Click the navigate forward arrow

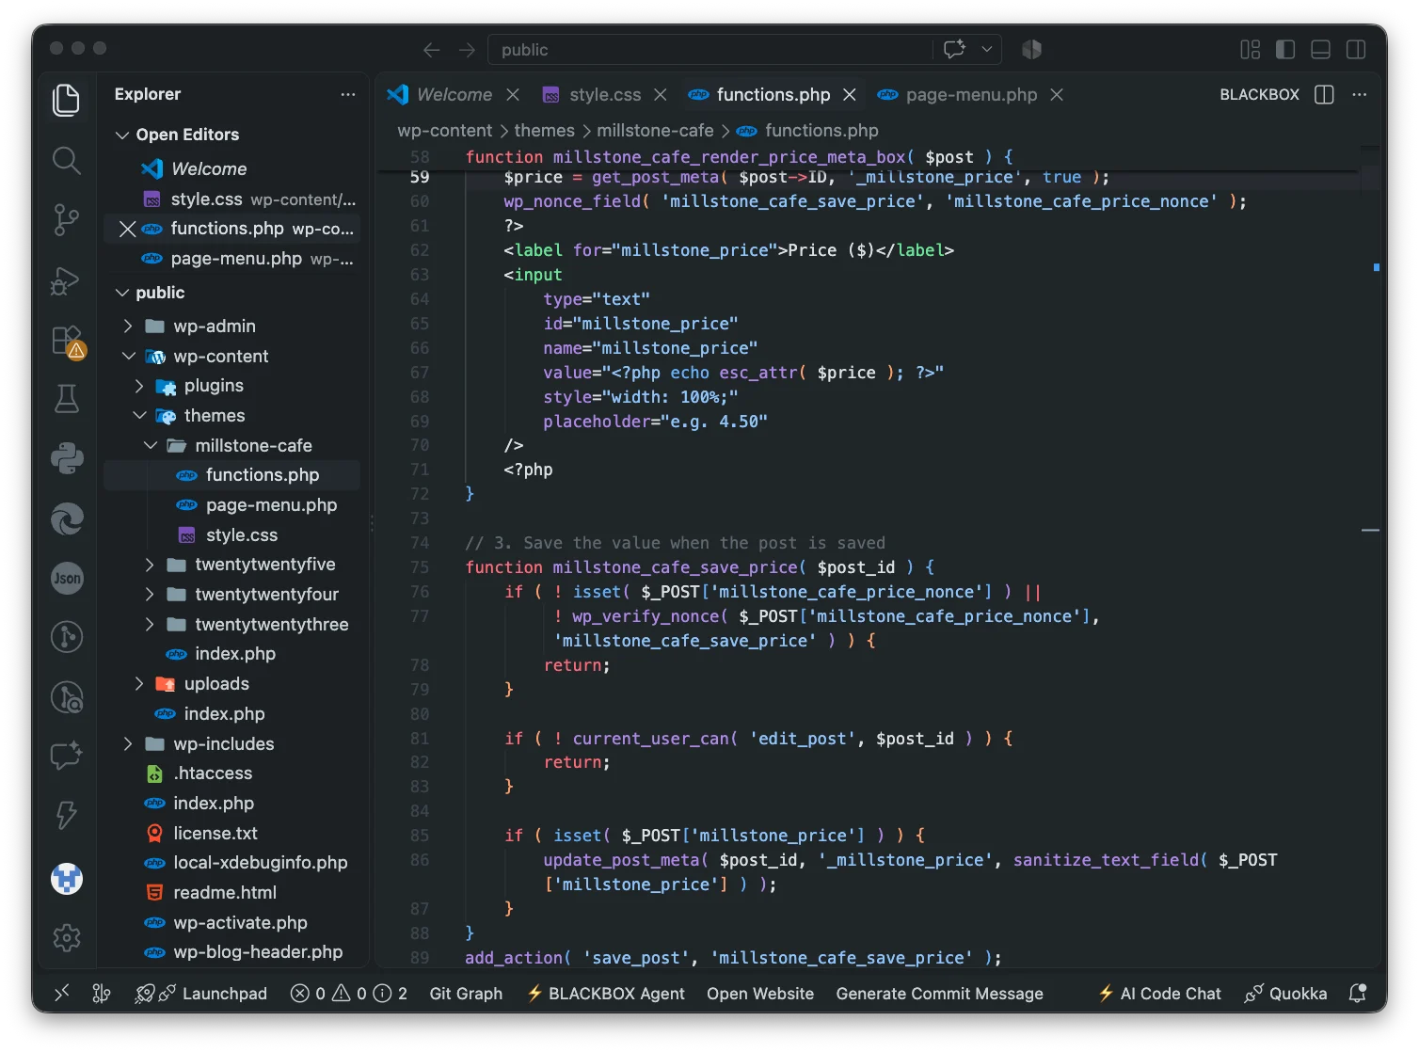click(467, 50)
